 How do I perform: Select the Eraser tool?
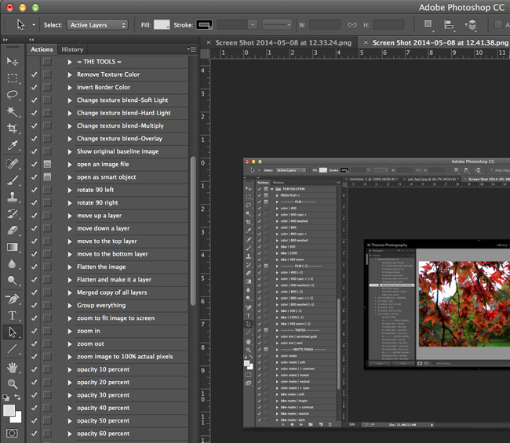(x=13, y=231)
